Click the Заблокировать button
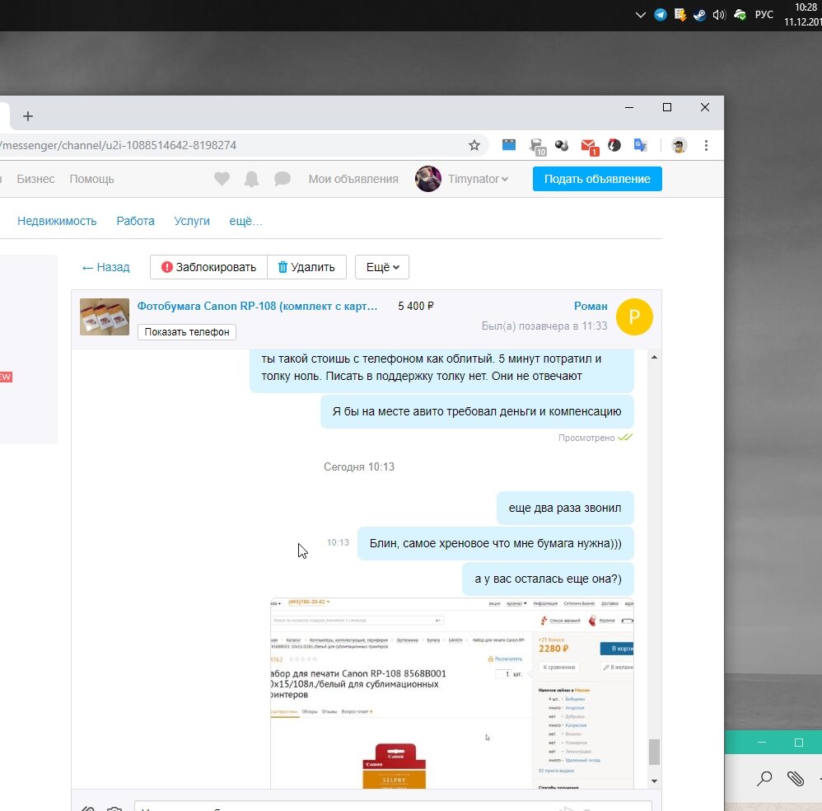The image size is (822, 811). (208, 267)
